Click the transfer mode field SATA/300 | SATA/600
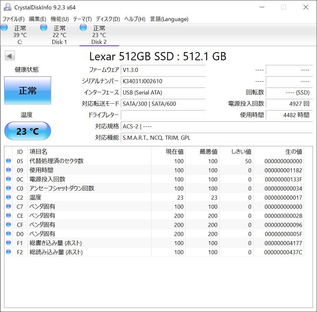The height and width of the screenshot is (312, 317). point(163,104)
